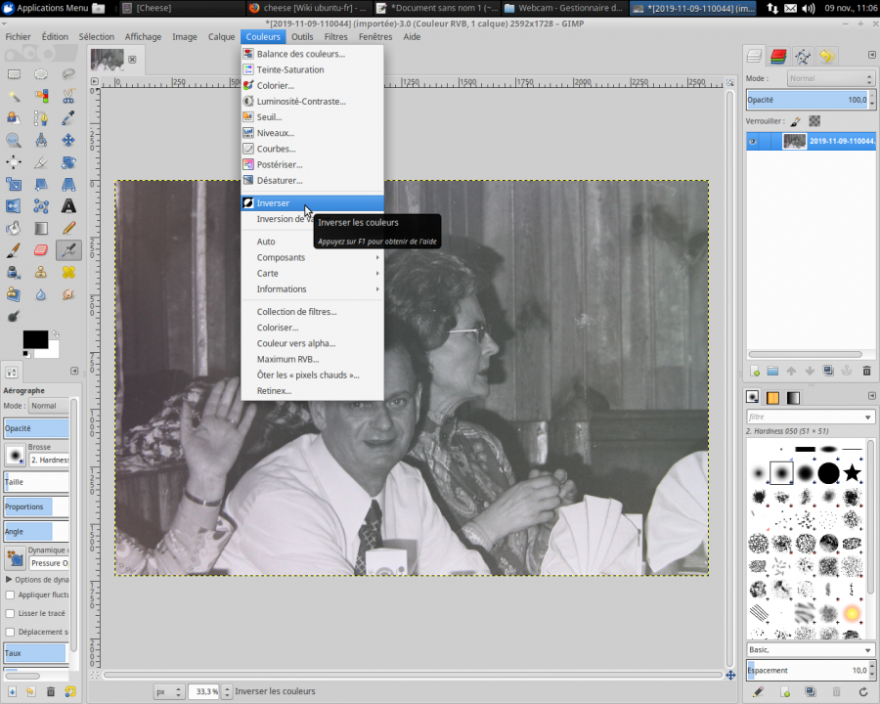Viewport: 880px width, 704px height.
Task: Choose Désaturer from the menu
Action: pyautogui.click(x=312, y=181)
